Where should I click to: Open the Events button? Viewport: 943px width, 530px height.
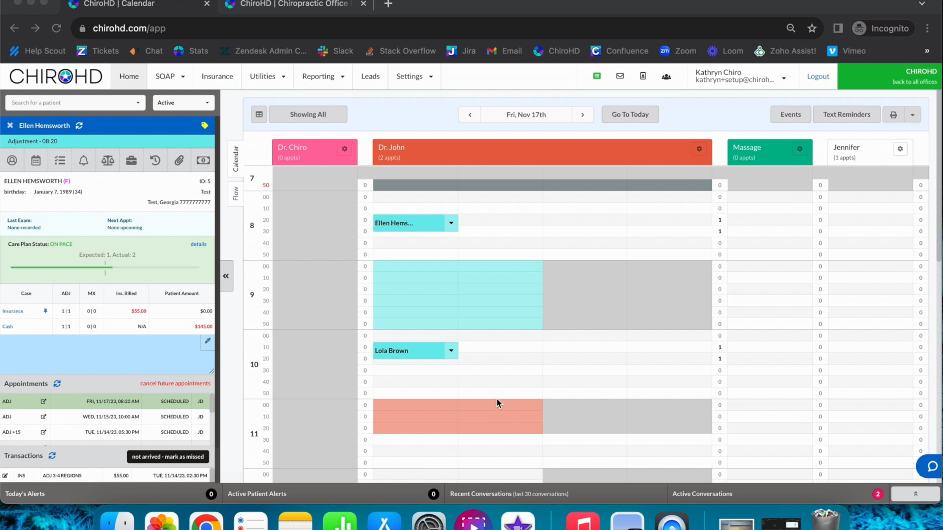point(791,114)
